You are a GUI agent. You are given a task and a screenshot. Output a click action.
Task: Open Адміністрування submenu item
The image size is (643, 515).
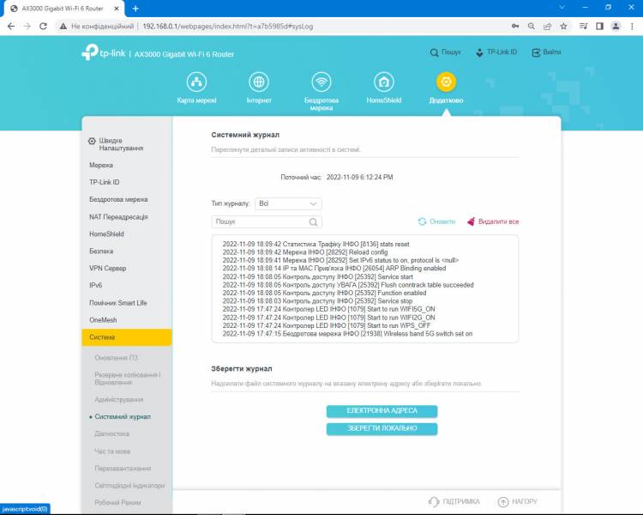119,400
